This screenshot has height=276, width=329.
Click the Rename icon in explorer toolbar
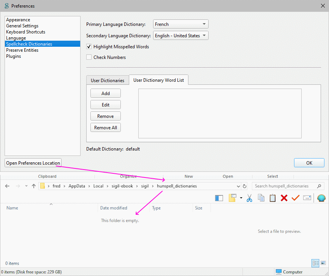point(307,198)
